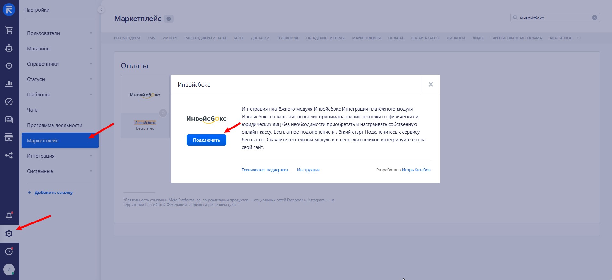
Task: Click the Бесплатно price label on card
Action: 145,128
